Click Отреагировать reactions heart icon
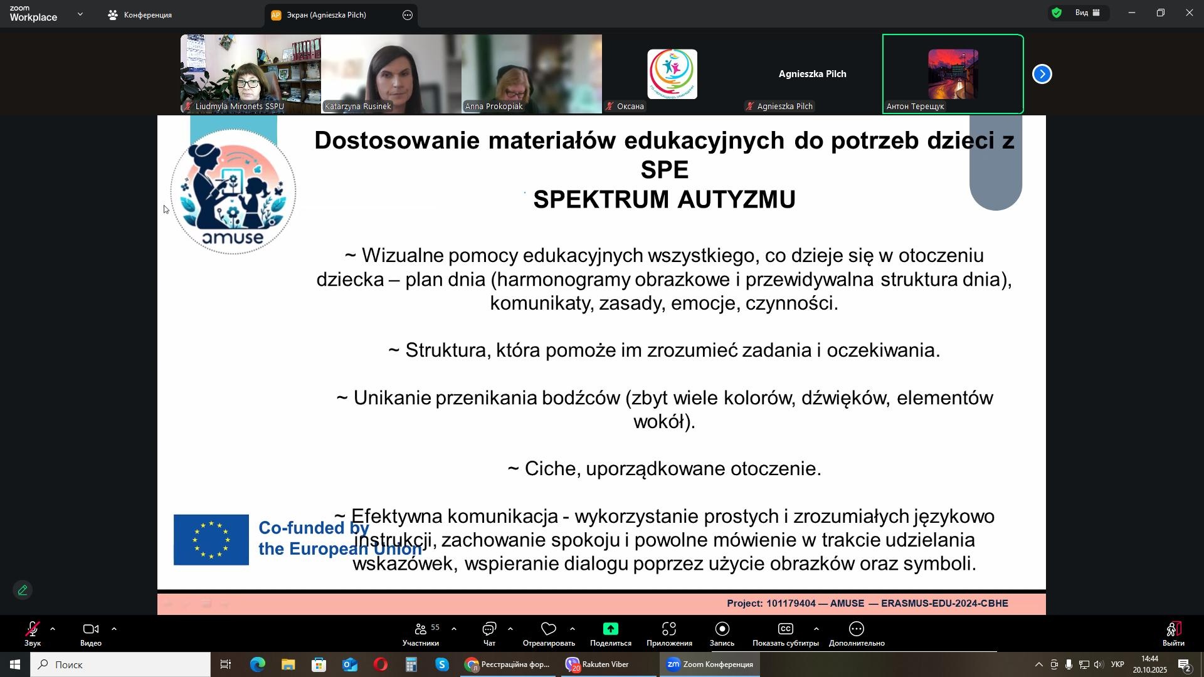 click(549, 630)
